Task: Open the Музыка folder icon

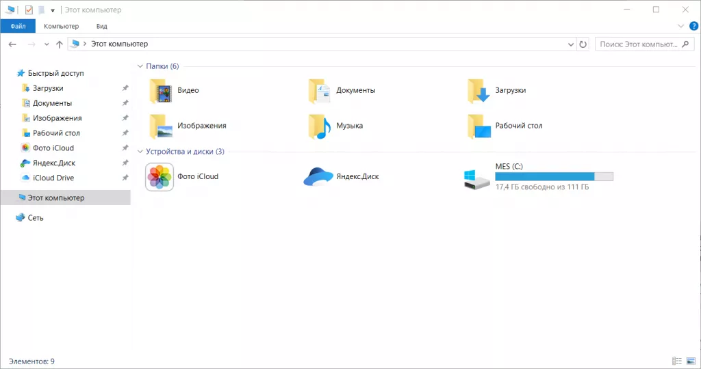Action: [x=319, y=126]
